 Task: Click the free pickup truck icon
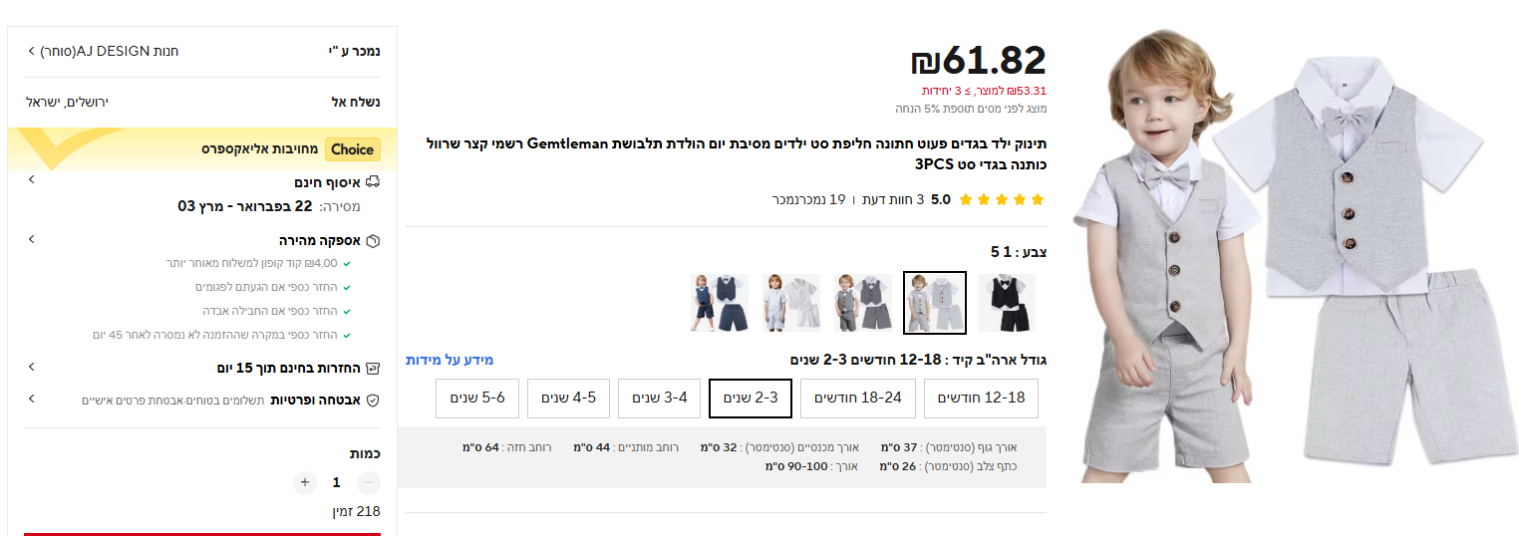tap(374, 182)
